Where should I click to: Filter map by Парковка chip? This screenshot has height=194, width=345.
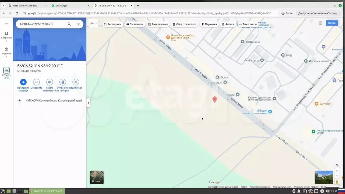(x=209, y=24)
